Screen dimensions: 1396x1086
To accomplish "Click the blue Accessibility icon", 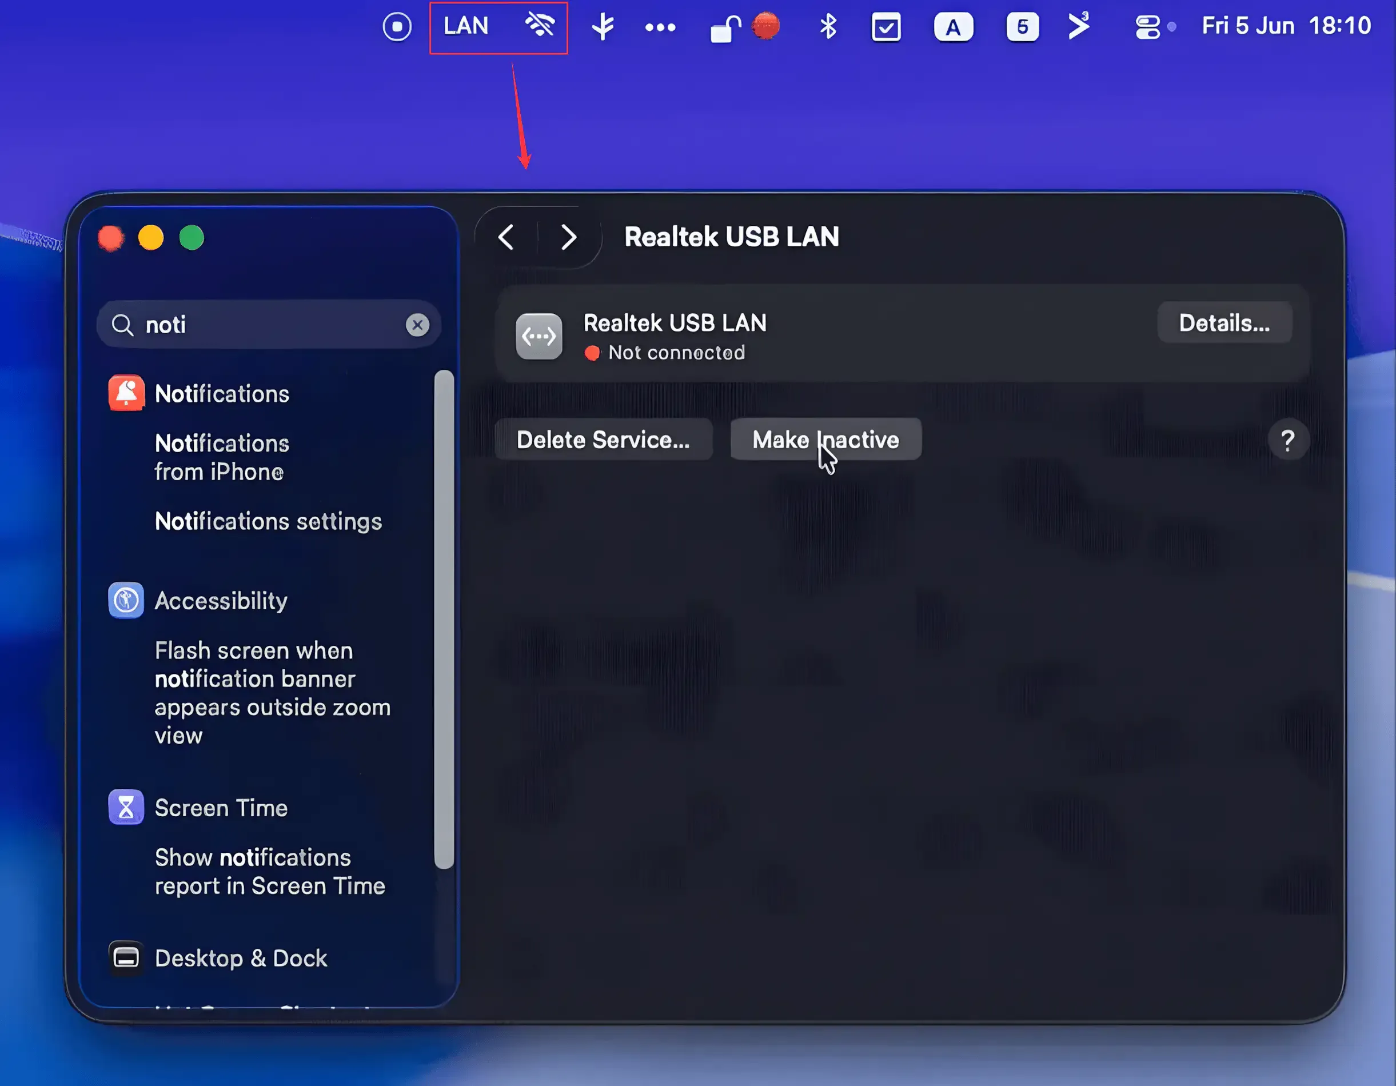I will coord(126,600).
